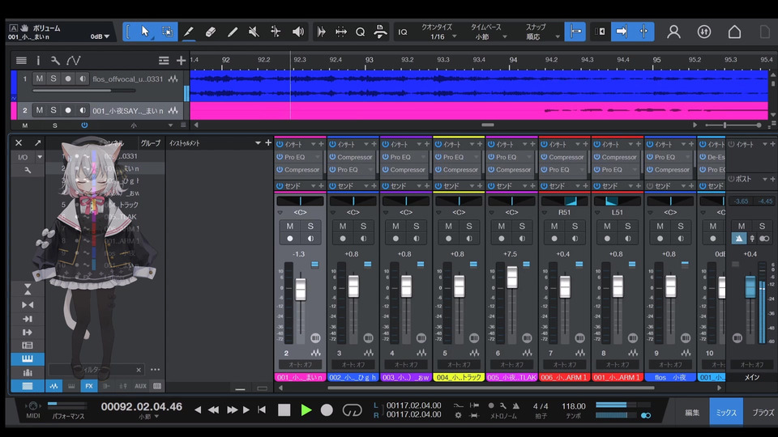Select the Mute tool
This screenshot has height=437, width=778.
[x=254, y=32]
